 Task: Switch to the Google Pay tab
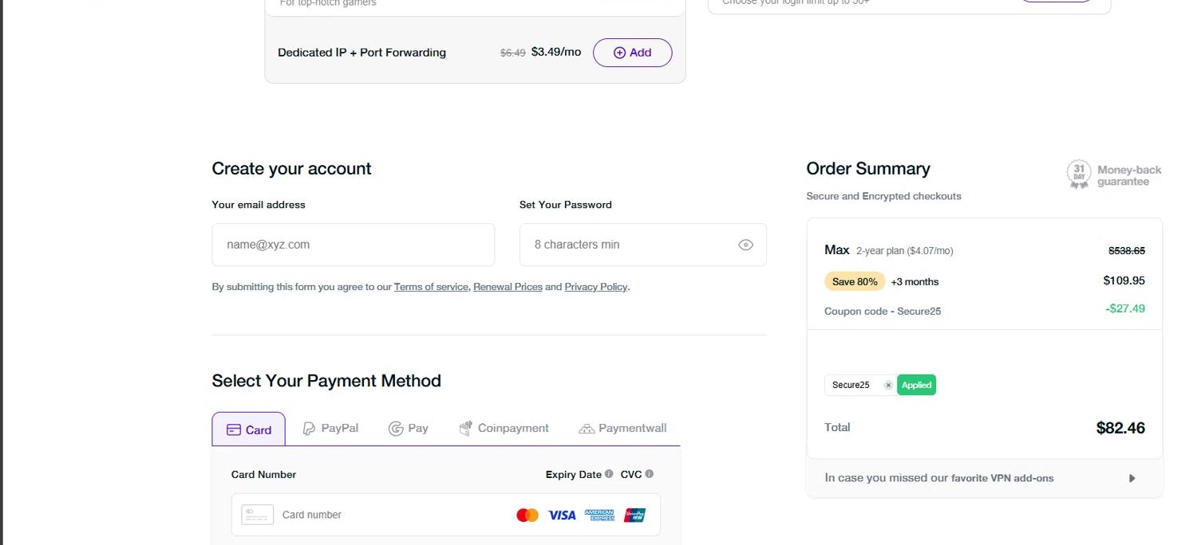[408, 429]
